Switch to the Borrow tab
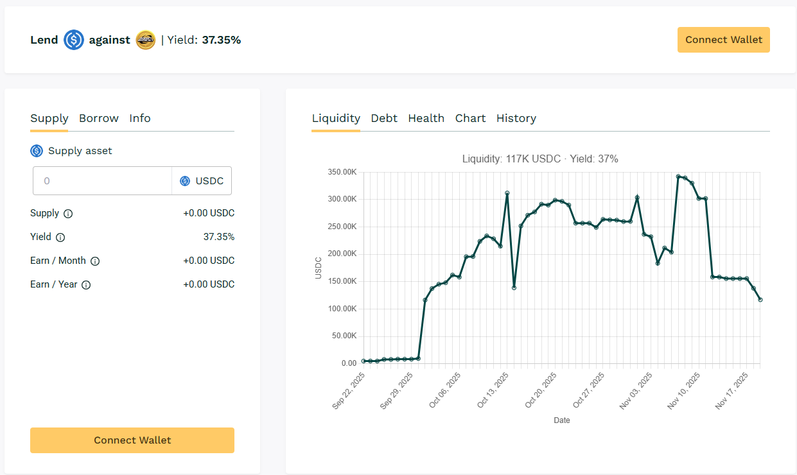 (x=99, y=118)
